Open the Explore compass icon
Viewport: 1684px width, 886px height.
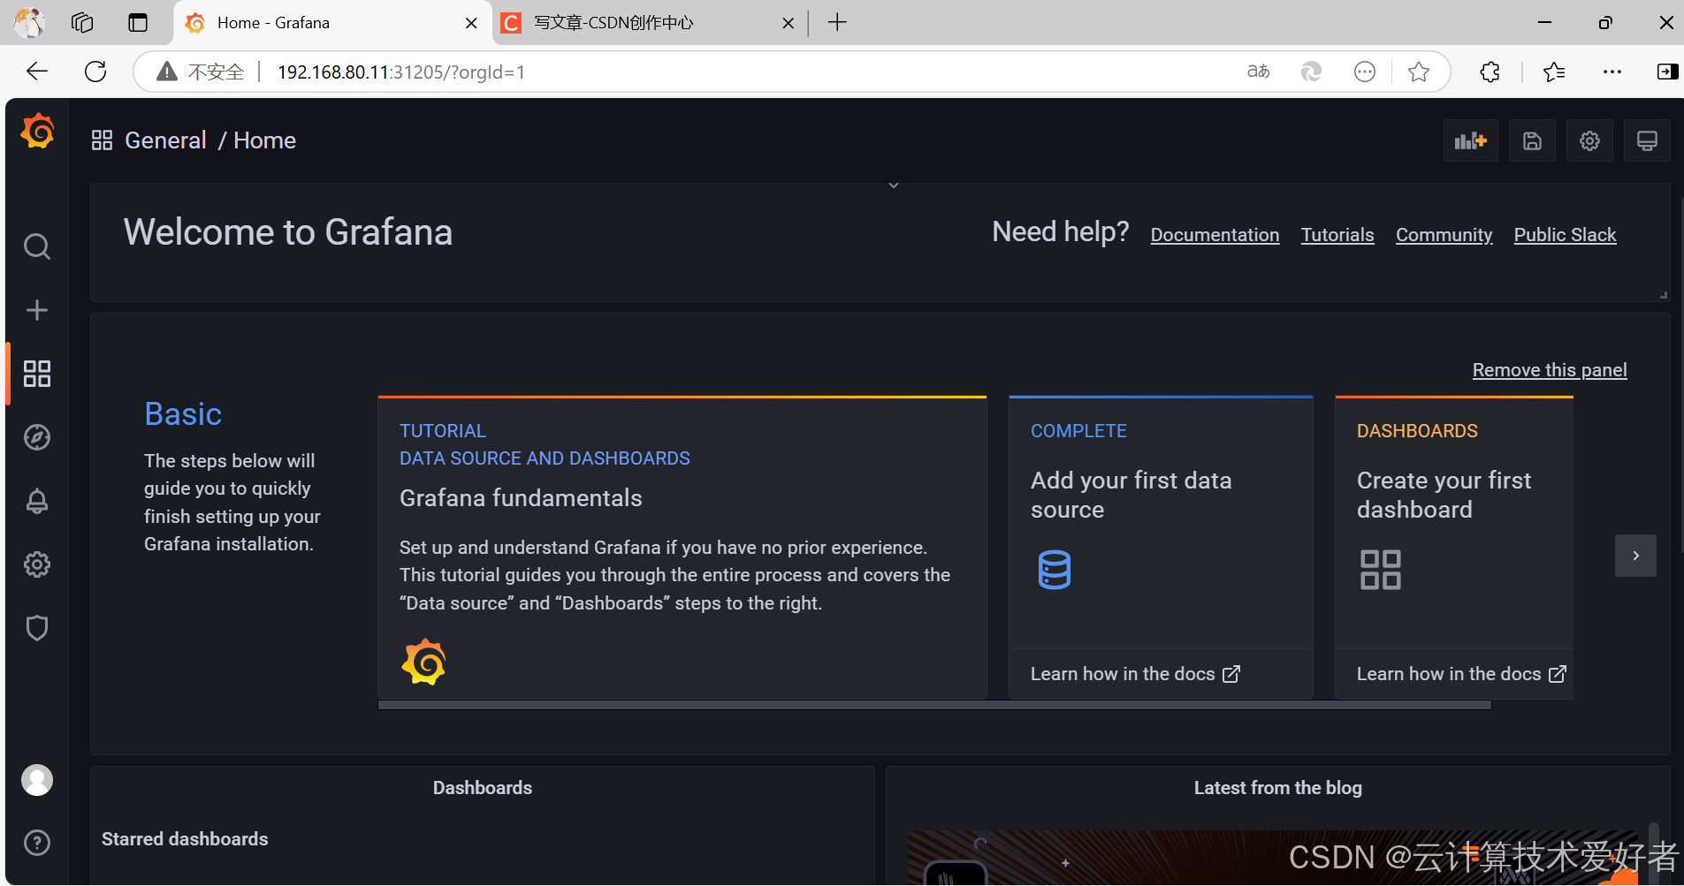(37, 437)
